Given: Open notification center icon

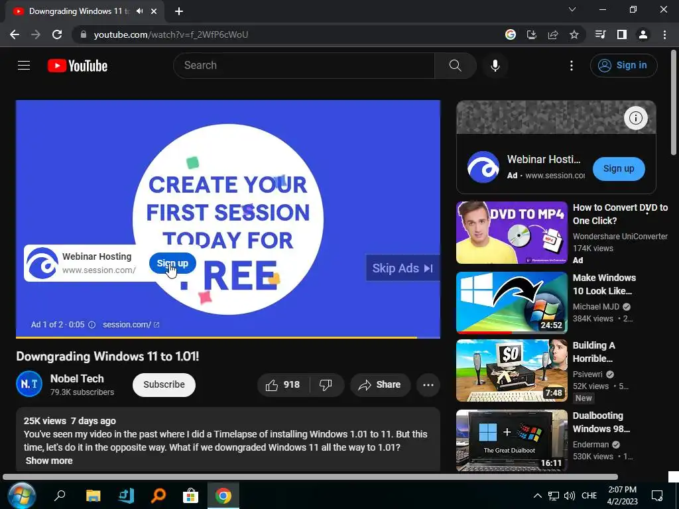Looking at the screenshot, I should click(x=657, y=496).
